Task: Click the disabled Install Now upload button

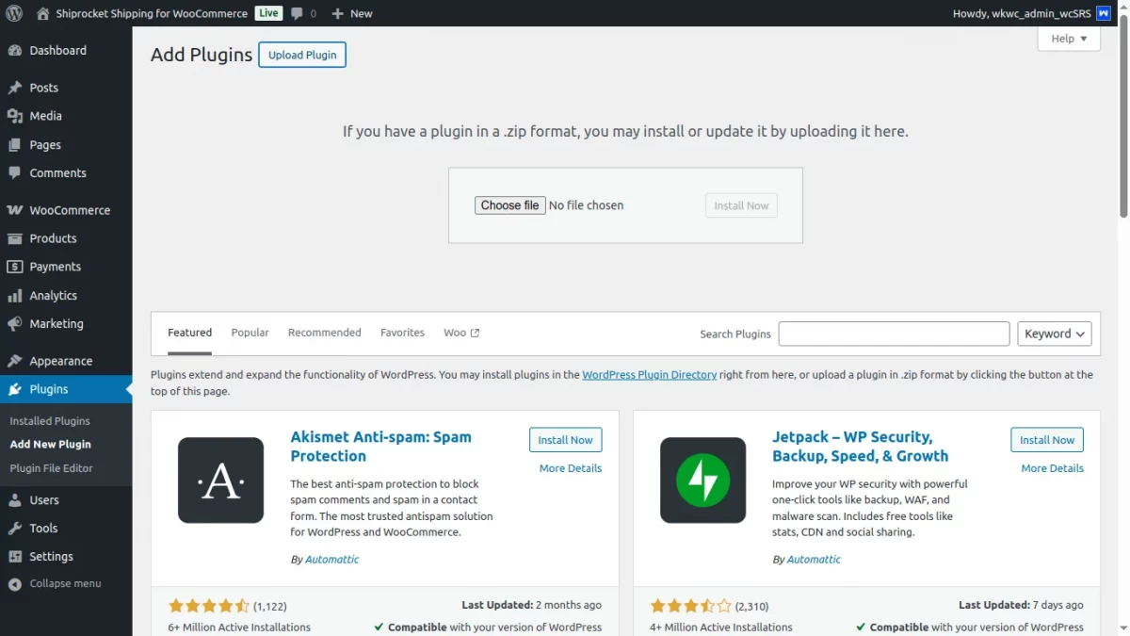Action: [x=741, y=205]
